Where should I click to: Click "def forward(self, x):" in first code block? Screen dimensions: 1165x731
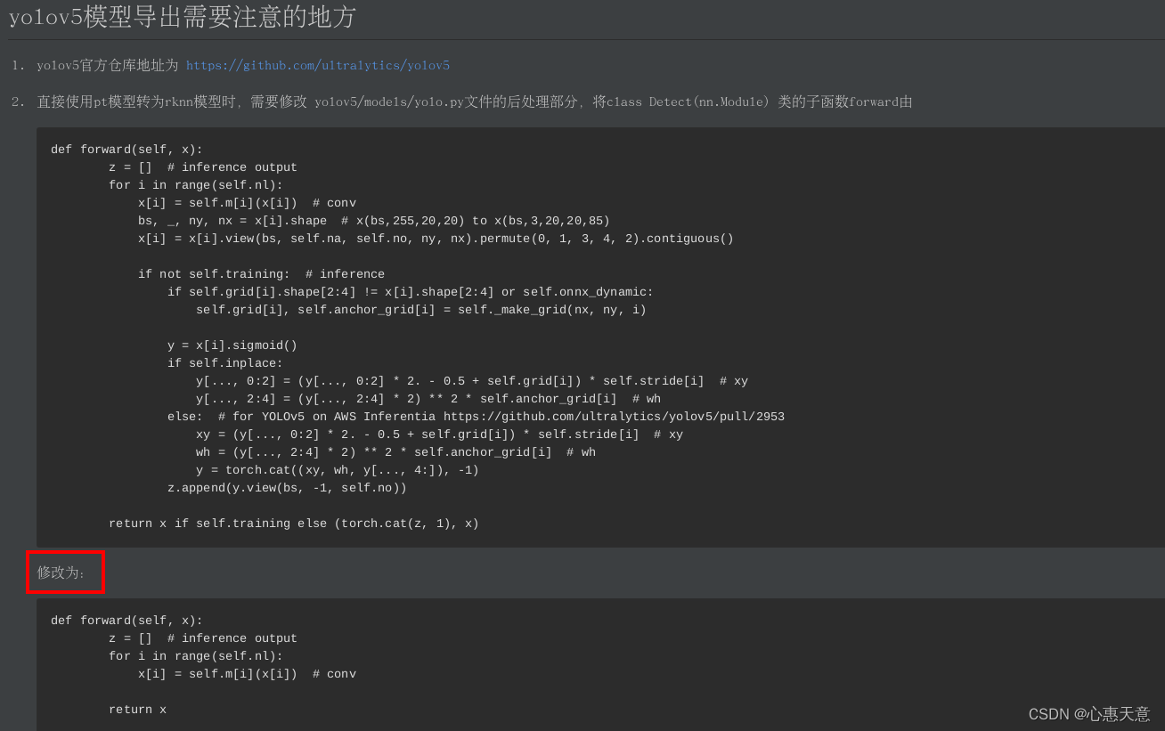pos(126,150)
